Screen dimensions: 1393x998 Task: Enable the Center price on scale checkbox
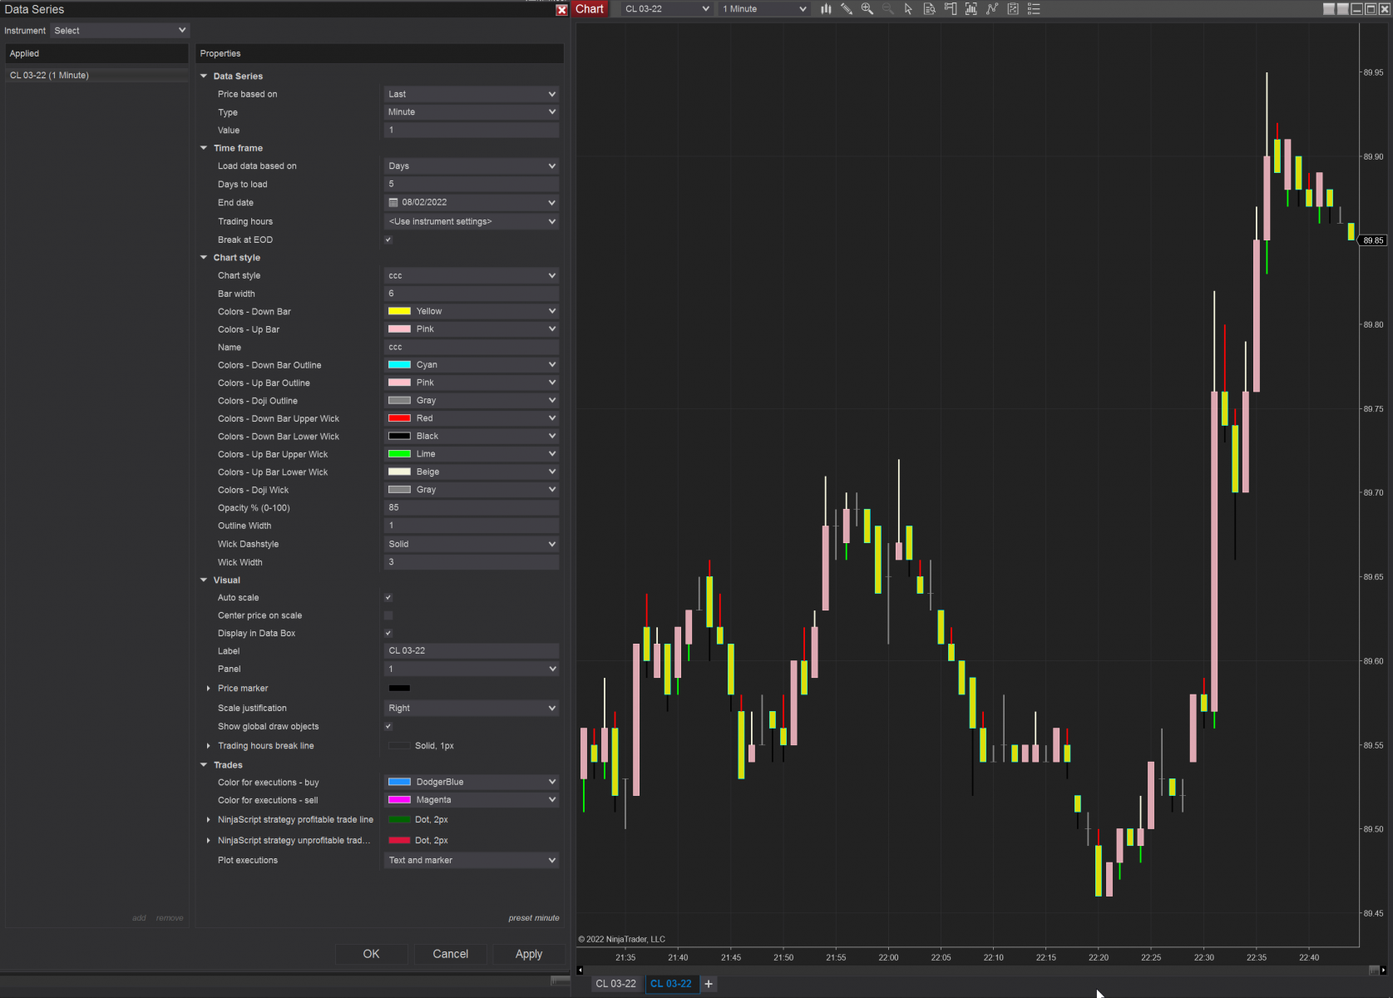click(x=388, y=615)
